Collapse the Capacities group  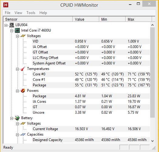coord(17,135)
